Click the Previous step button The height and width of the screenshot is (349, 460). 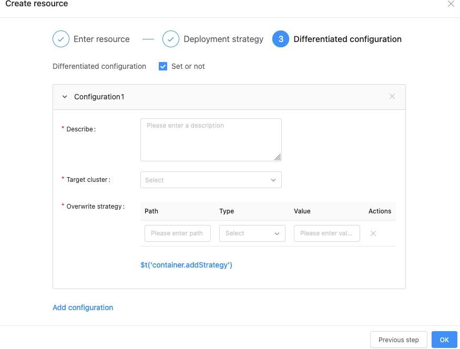point(398,340)
